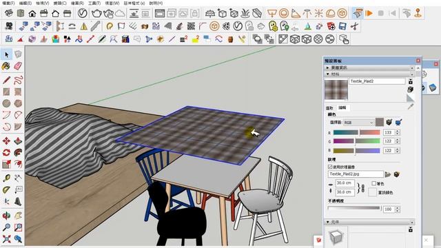Click the red dice icon

click(x=331, y=26)
